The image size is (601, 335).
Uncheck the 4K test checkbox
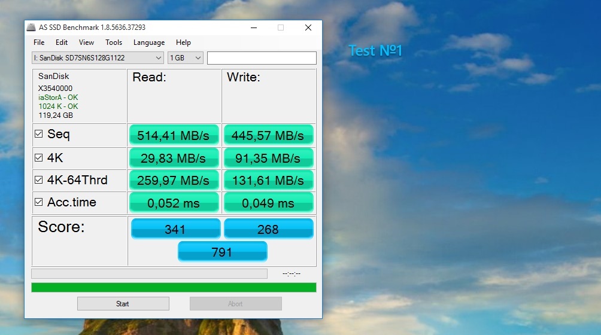(x=39, y=158)
